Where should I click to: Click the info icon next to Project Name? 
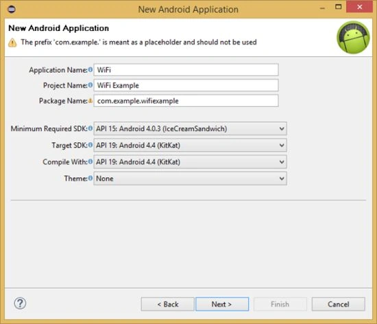click(90, 85)
